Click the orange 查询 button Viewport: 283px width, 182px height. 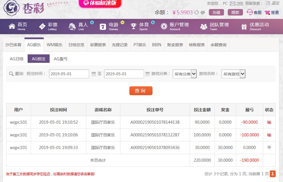pos(141,91)
